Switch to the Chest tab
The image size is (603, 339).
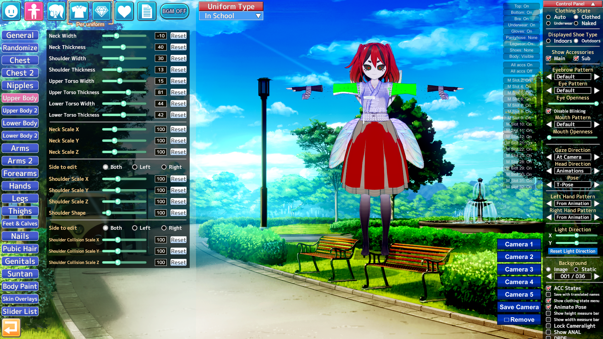[x=20, y=60]
